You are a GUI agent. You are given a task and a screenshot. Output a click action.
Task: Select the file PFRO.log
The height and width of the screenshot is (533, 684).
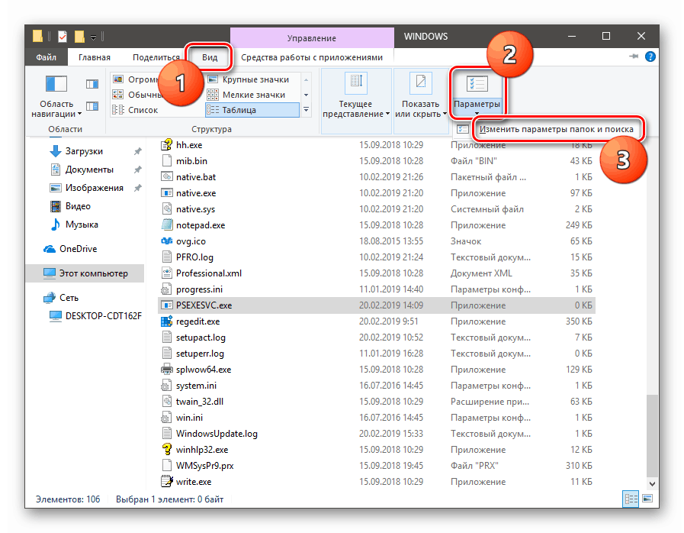[376, 257]
